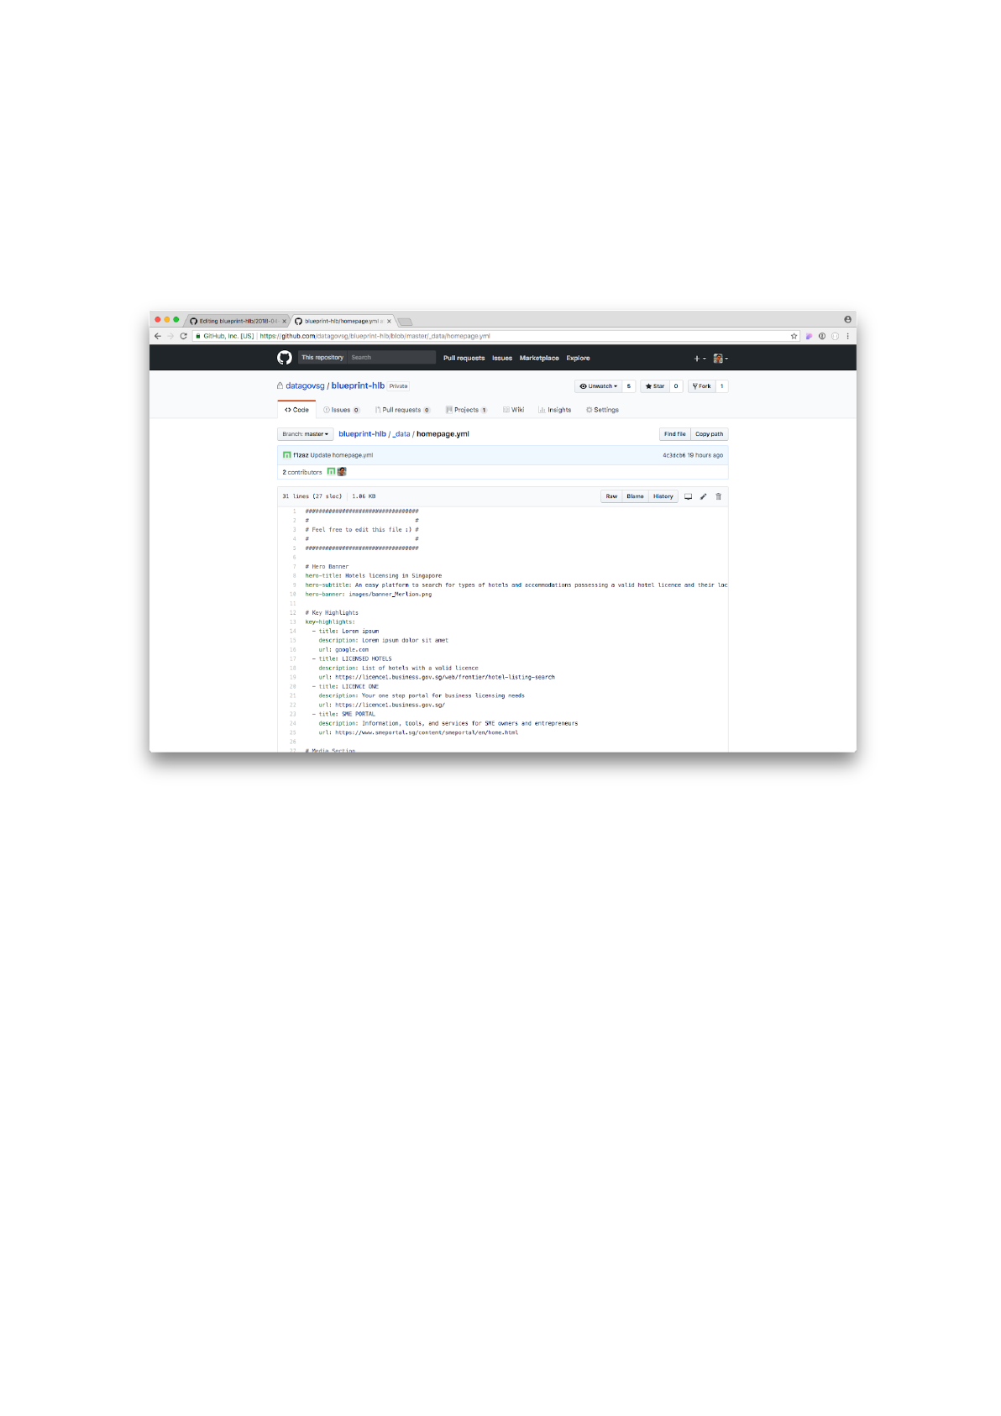The width and height of the screenshot is (1001, 1416).
Task: Click the 'title: SME PORTAL' line
Action: (x=343, y=714)
